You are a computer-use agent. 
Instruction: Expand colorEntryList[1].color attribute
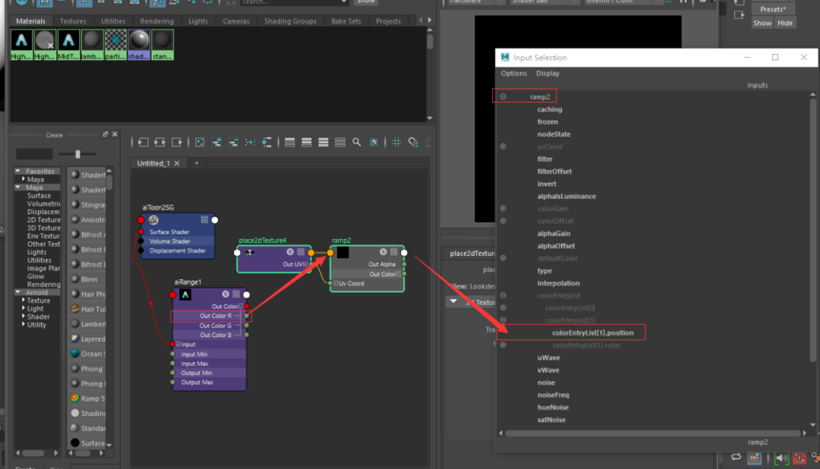coord(503,345)
